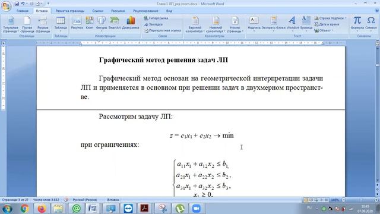The width and height of the screenshot is (380, 214).
Task: Expand the Номер страницы page number dropdown
Action: pyautogui.click(x=235, y=24)
